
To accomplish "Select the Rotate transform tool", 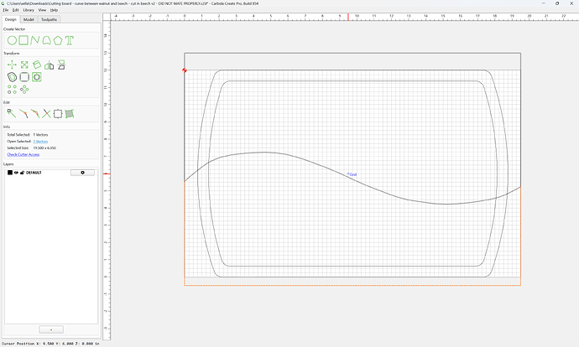I will pos(37,65).
